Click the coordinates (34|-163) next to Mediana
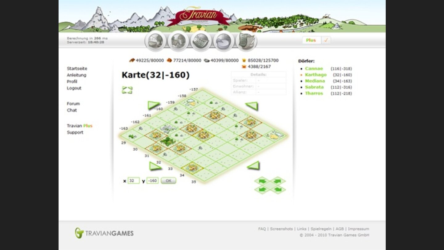 [342, 81]
